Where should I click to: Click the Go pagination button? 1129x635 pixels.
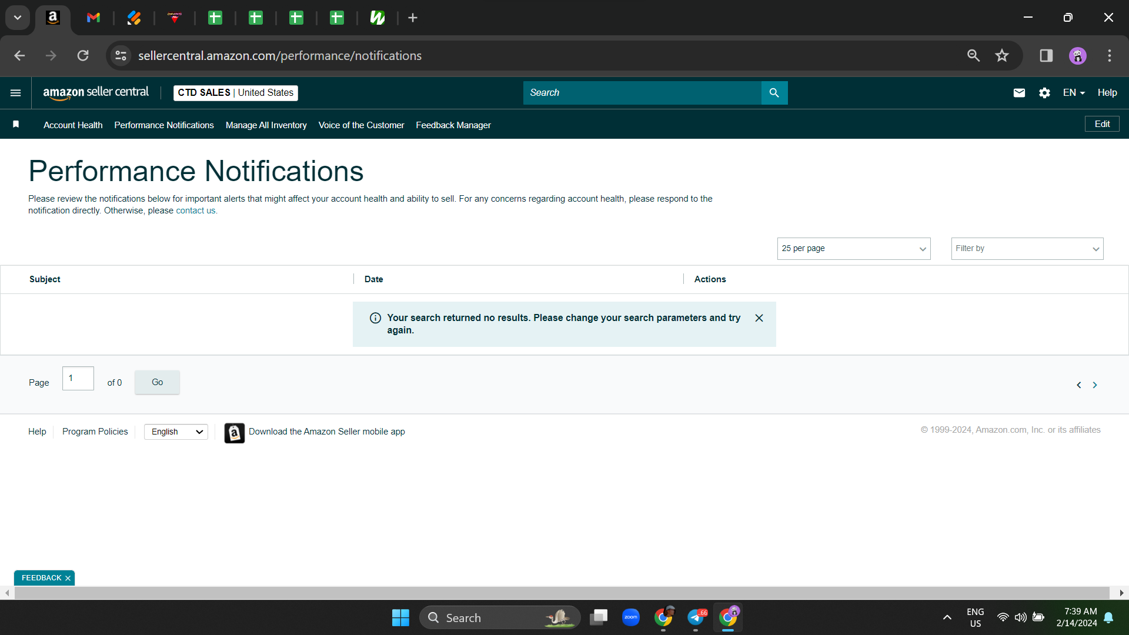click(157, 382)
